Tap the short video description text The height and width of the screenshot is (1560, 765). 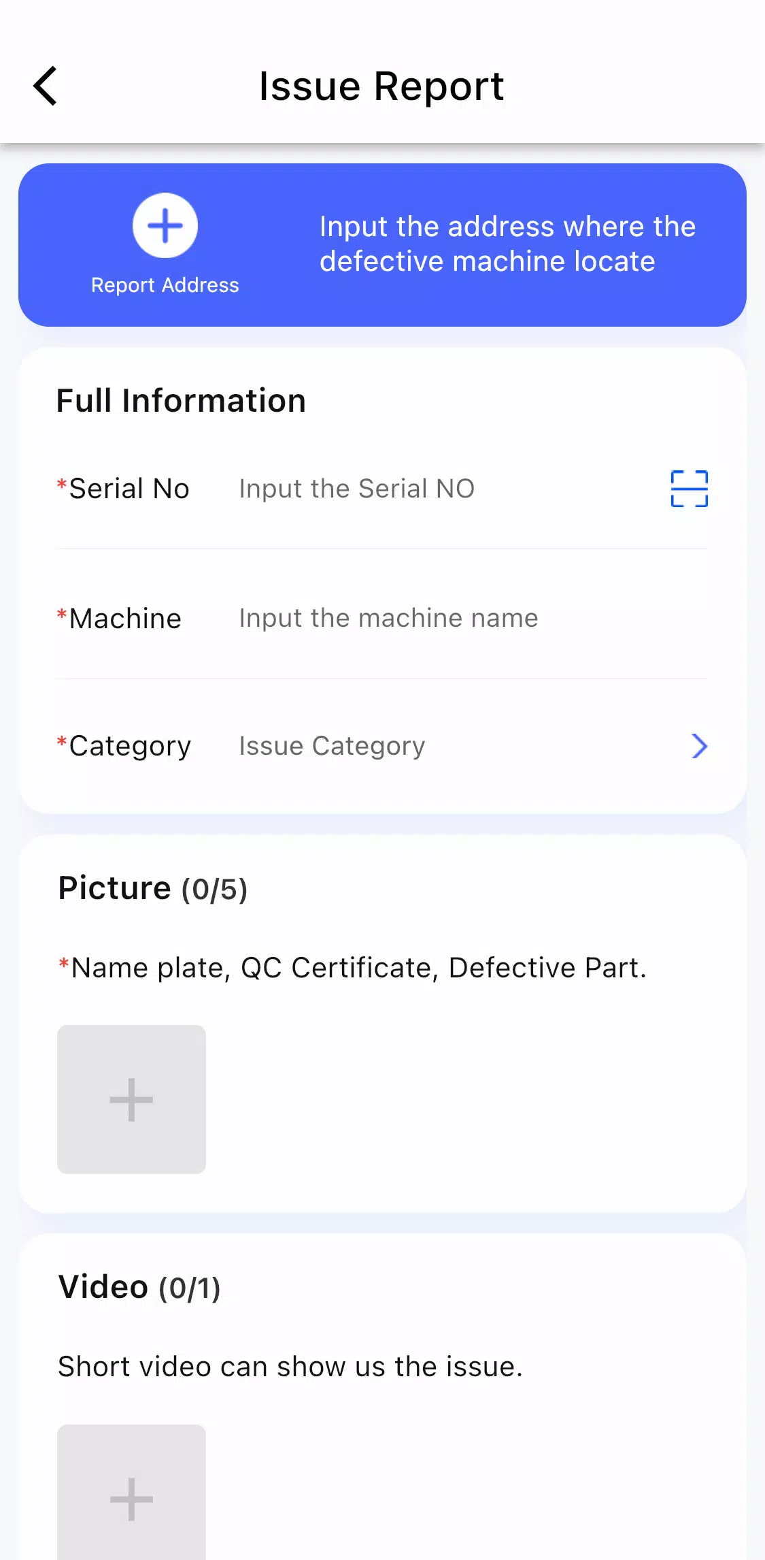pos(290,1366)
